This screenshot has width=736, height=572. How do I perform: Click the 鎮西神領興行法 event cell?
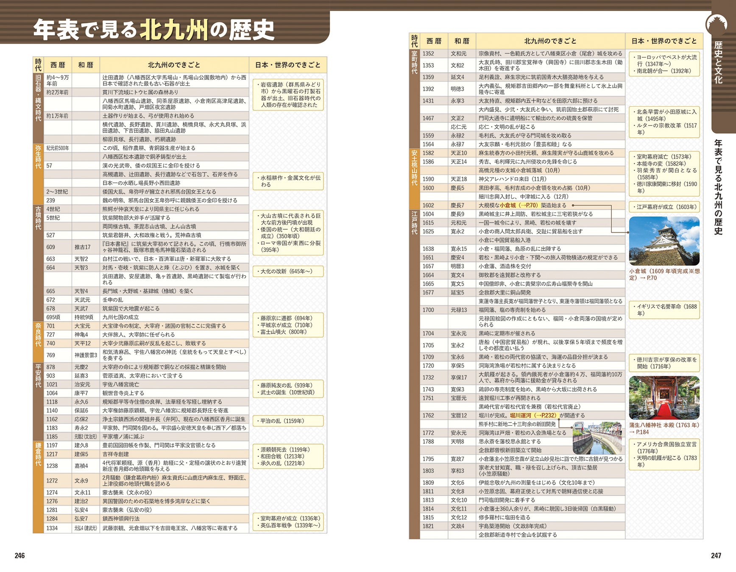174,519
